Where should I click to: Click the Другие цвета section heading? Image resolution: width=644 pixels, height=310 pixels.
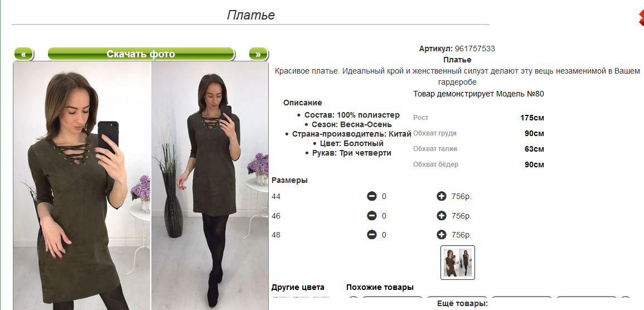click(298, 288)
